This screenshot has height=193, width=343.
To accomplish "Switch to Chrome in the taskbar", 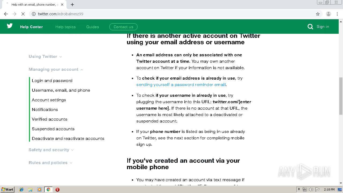I will [49, 190].
